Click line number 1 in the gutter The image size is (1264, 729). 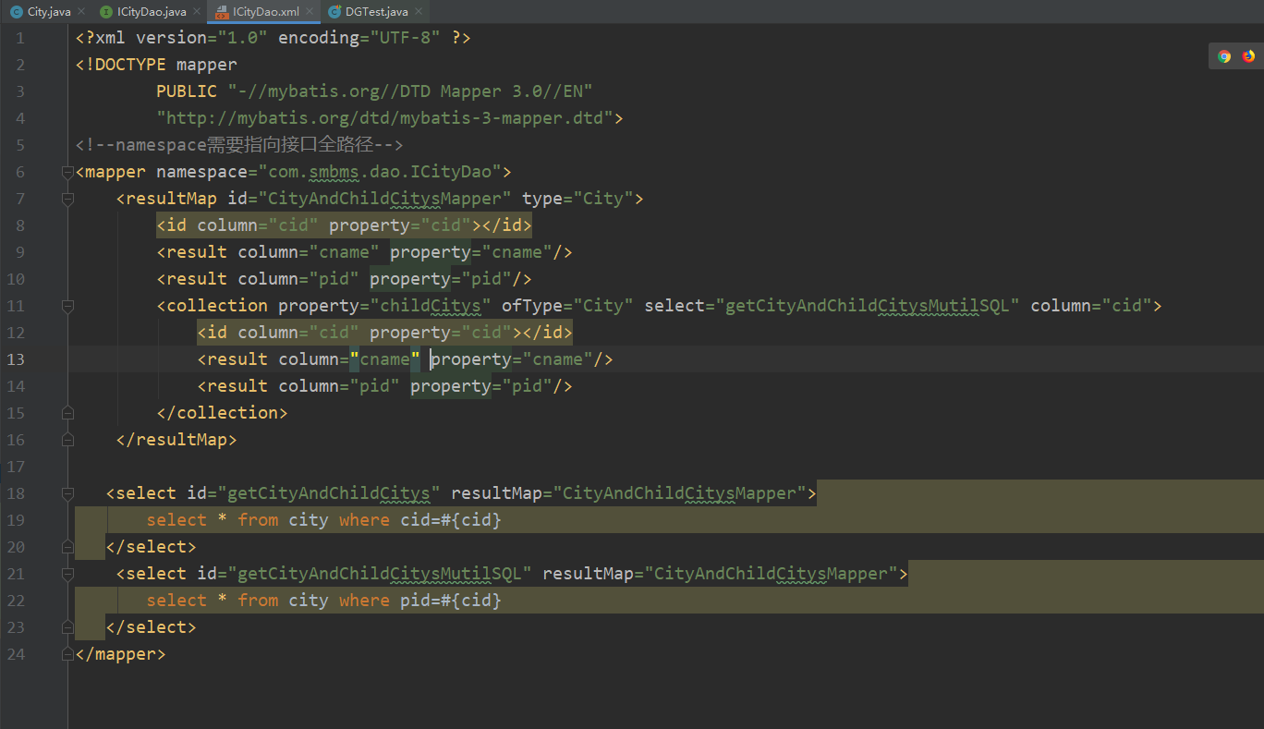pyautogui.click(x=20, y=38)
